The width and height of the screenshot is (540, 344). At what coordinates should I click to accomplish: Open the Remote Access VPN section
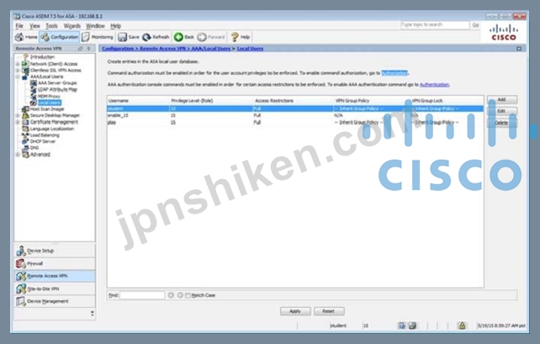coord(55,276)
